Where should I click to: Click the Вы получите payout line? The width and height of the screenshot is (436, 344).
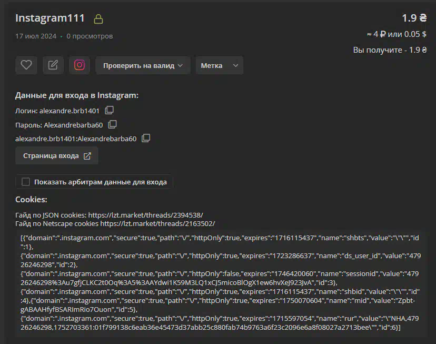(389, 50)
